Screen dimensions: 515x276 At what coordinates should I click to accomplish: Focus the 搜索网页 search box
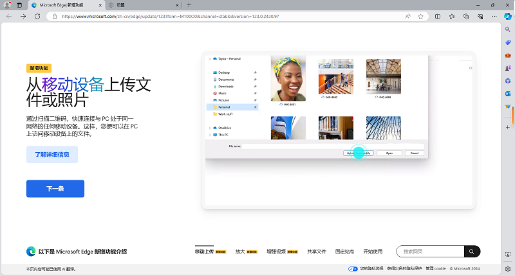click(x=430, y=252)
